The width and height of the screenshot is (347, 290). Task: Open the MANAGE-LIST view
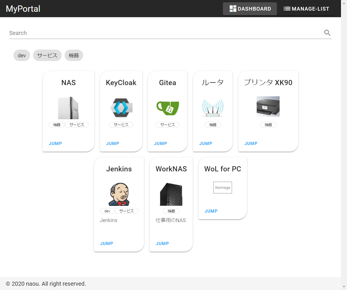pos(306,9)
